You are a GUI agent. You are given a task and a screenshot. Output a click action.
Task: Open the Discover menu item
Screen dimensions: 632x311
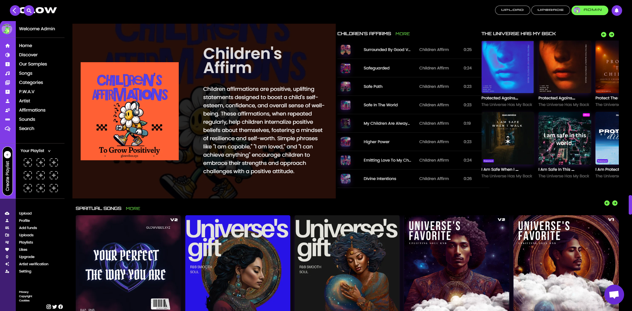click(x=28, y=55)
